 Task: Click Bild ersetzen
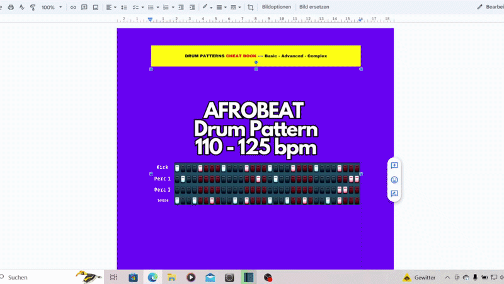tap(314, 7)
